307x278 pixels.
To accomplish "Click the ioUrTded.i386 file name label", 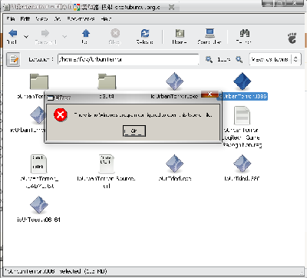I will click(242, 178).
